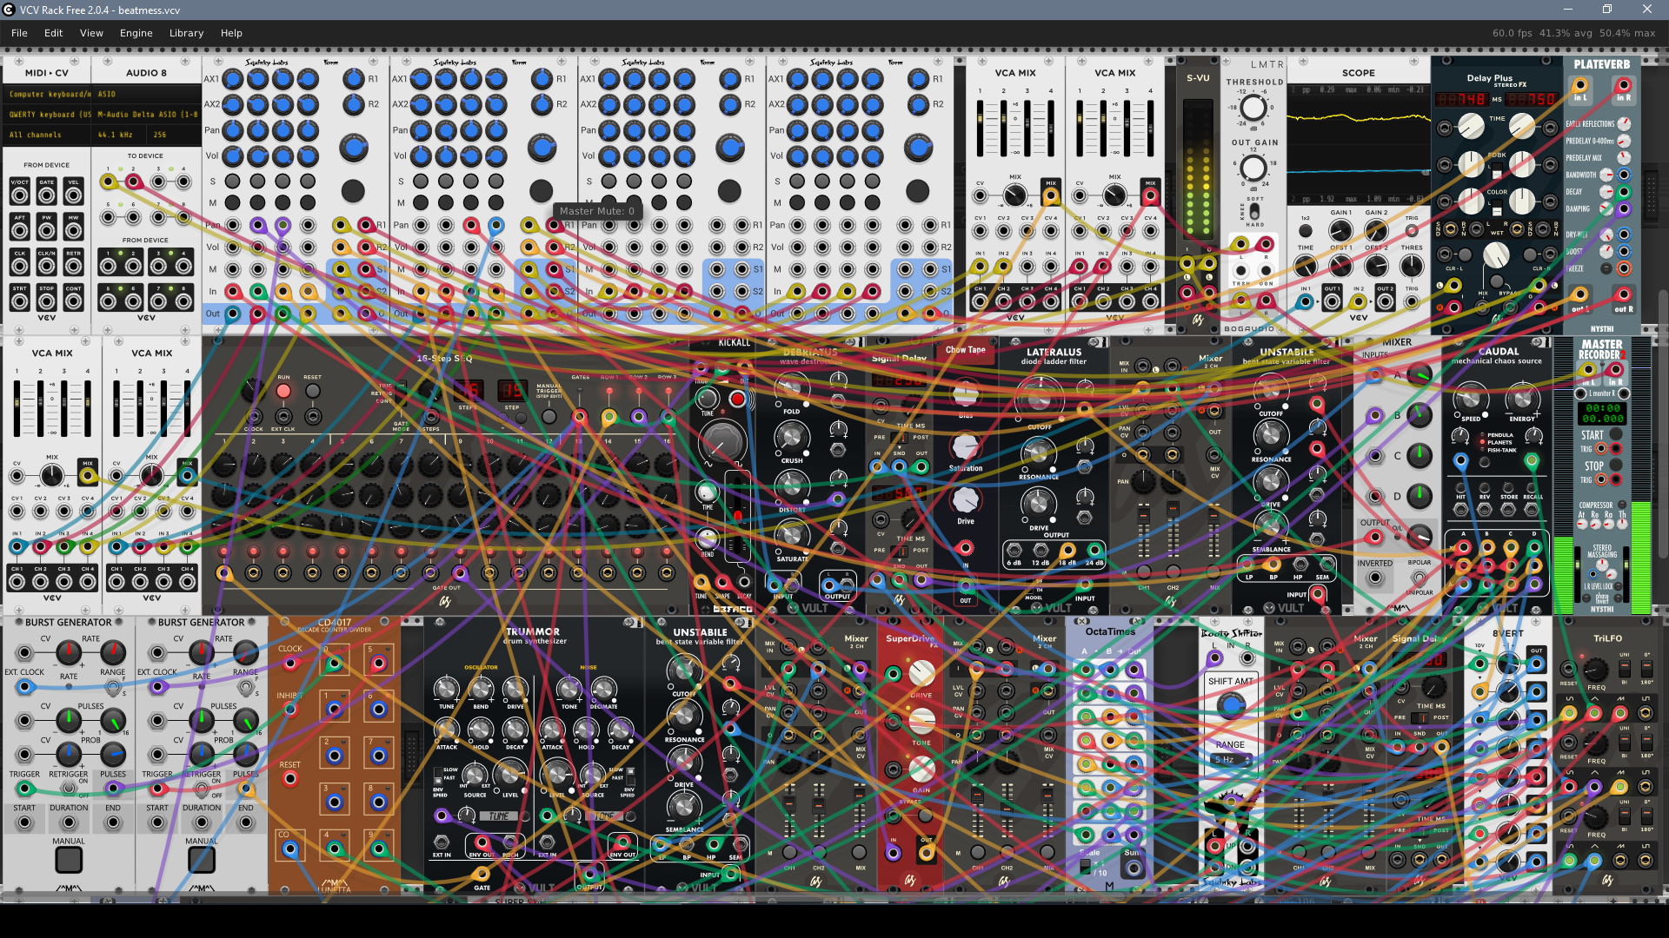The image size is (1669, 938).
Task: Click the Delay Plus left time display 748
Action: (1461, 99)
